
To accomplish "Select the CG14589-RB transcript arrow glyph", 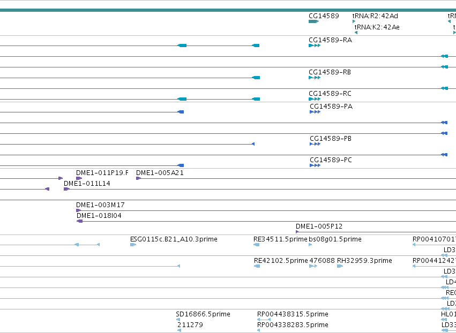I will [x=315, y=78].
